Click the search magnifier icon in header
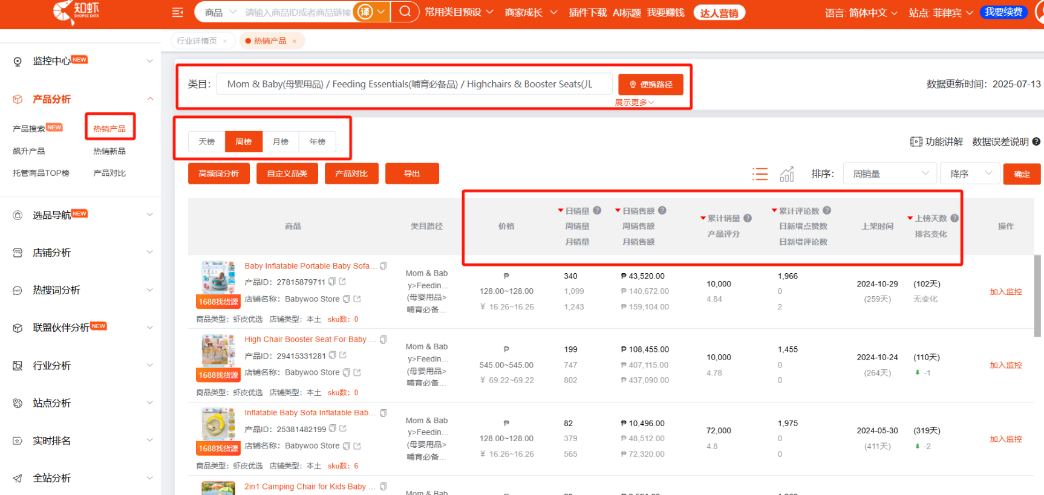 click(x=405, y=12)
